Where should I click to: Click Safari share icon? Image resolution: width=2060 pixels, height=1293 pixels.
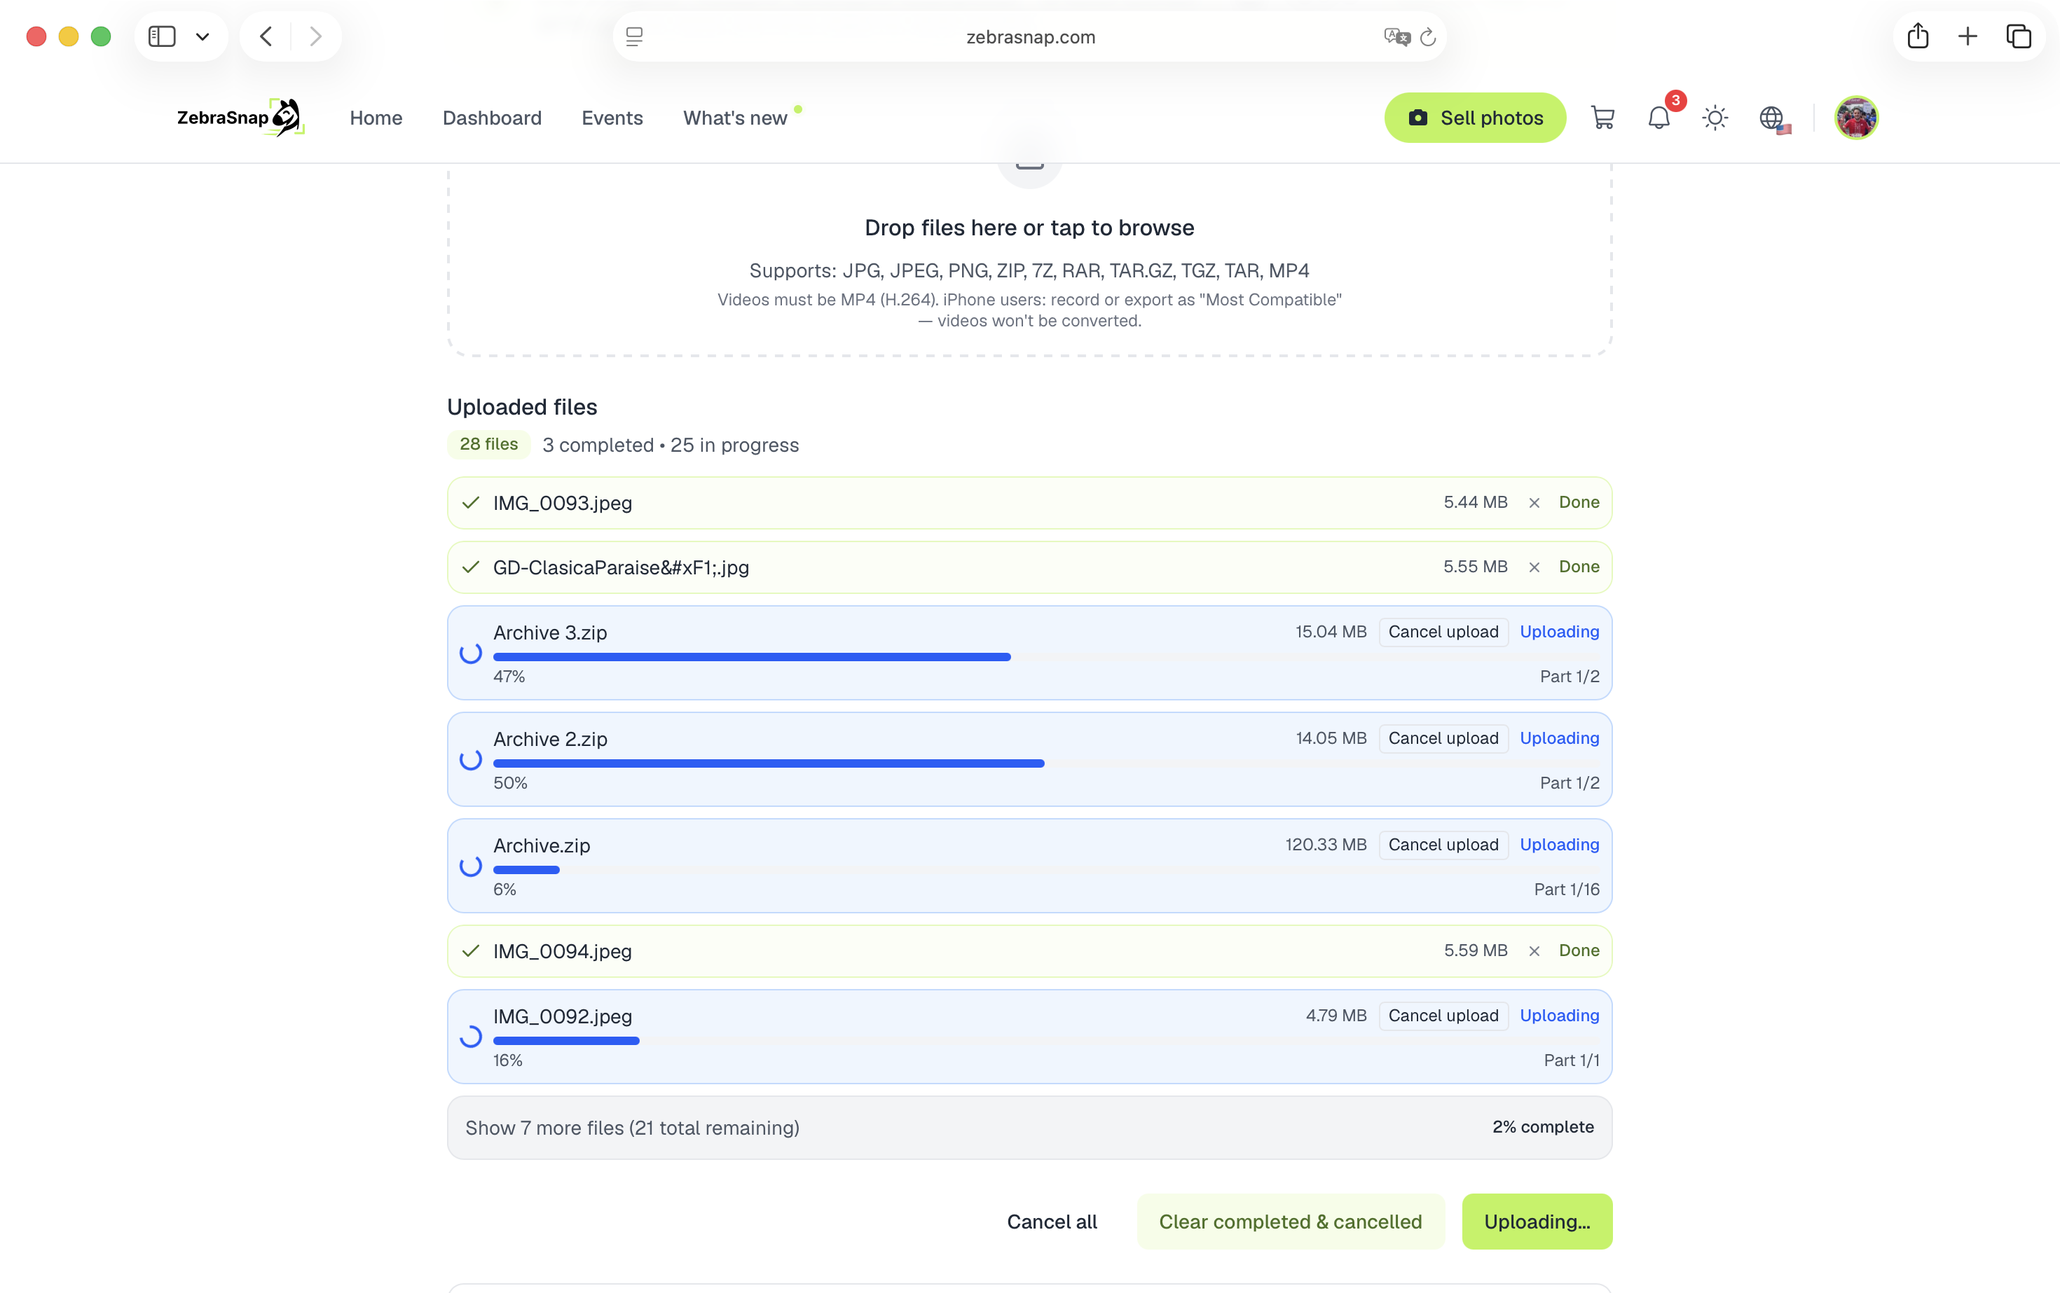[1917, 36]
